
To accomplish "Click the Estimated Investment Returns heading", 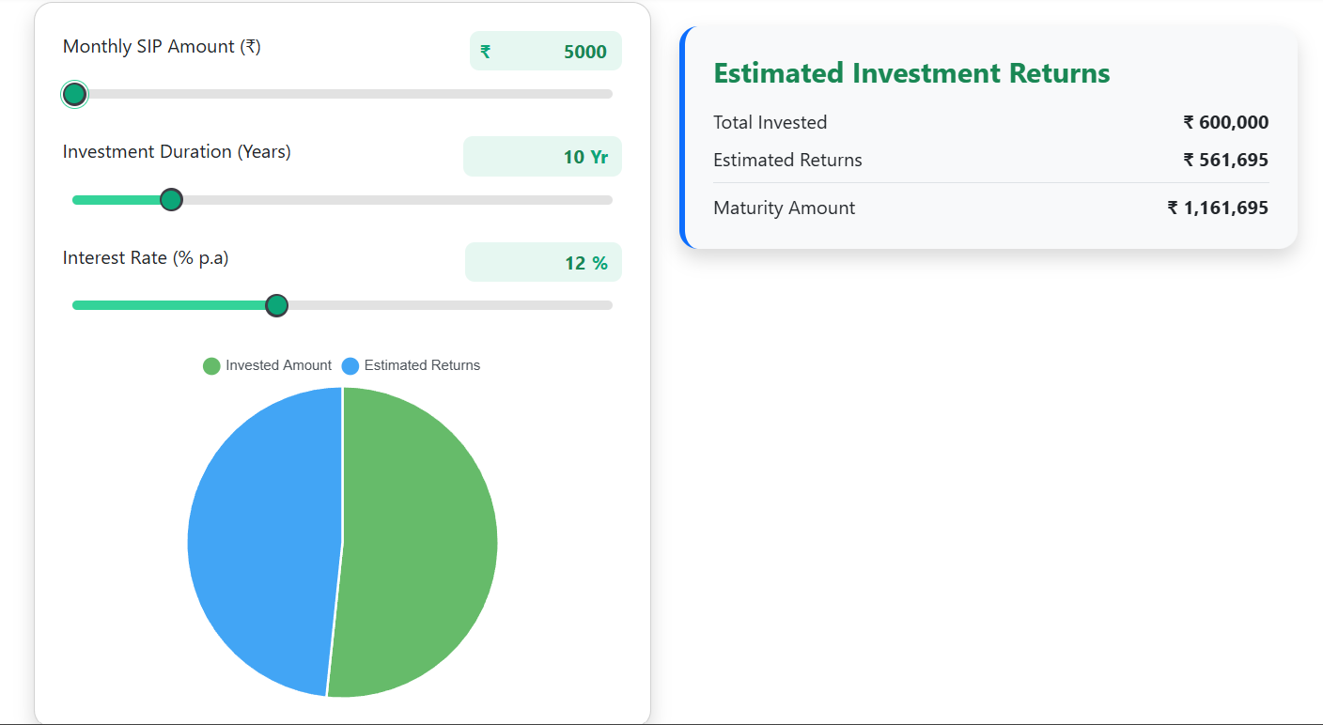I will pyautogui.click(x=911, y=73).
